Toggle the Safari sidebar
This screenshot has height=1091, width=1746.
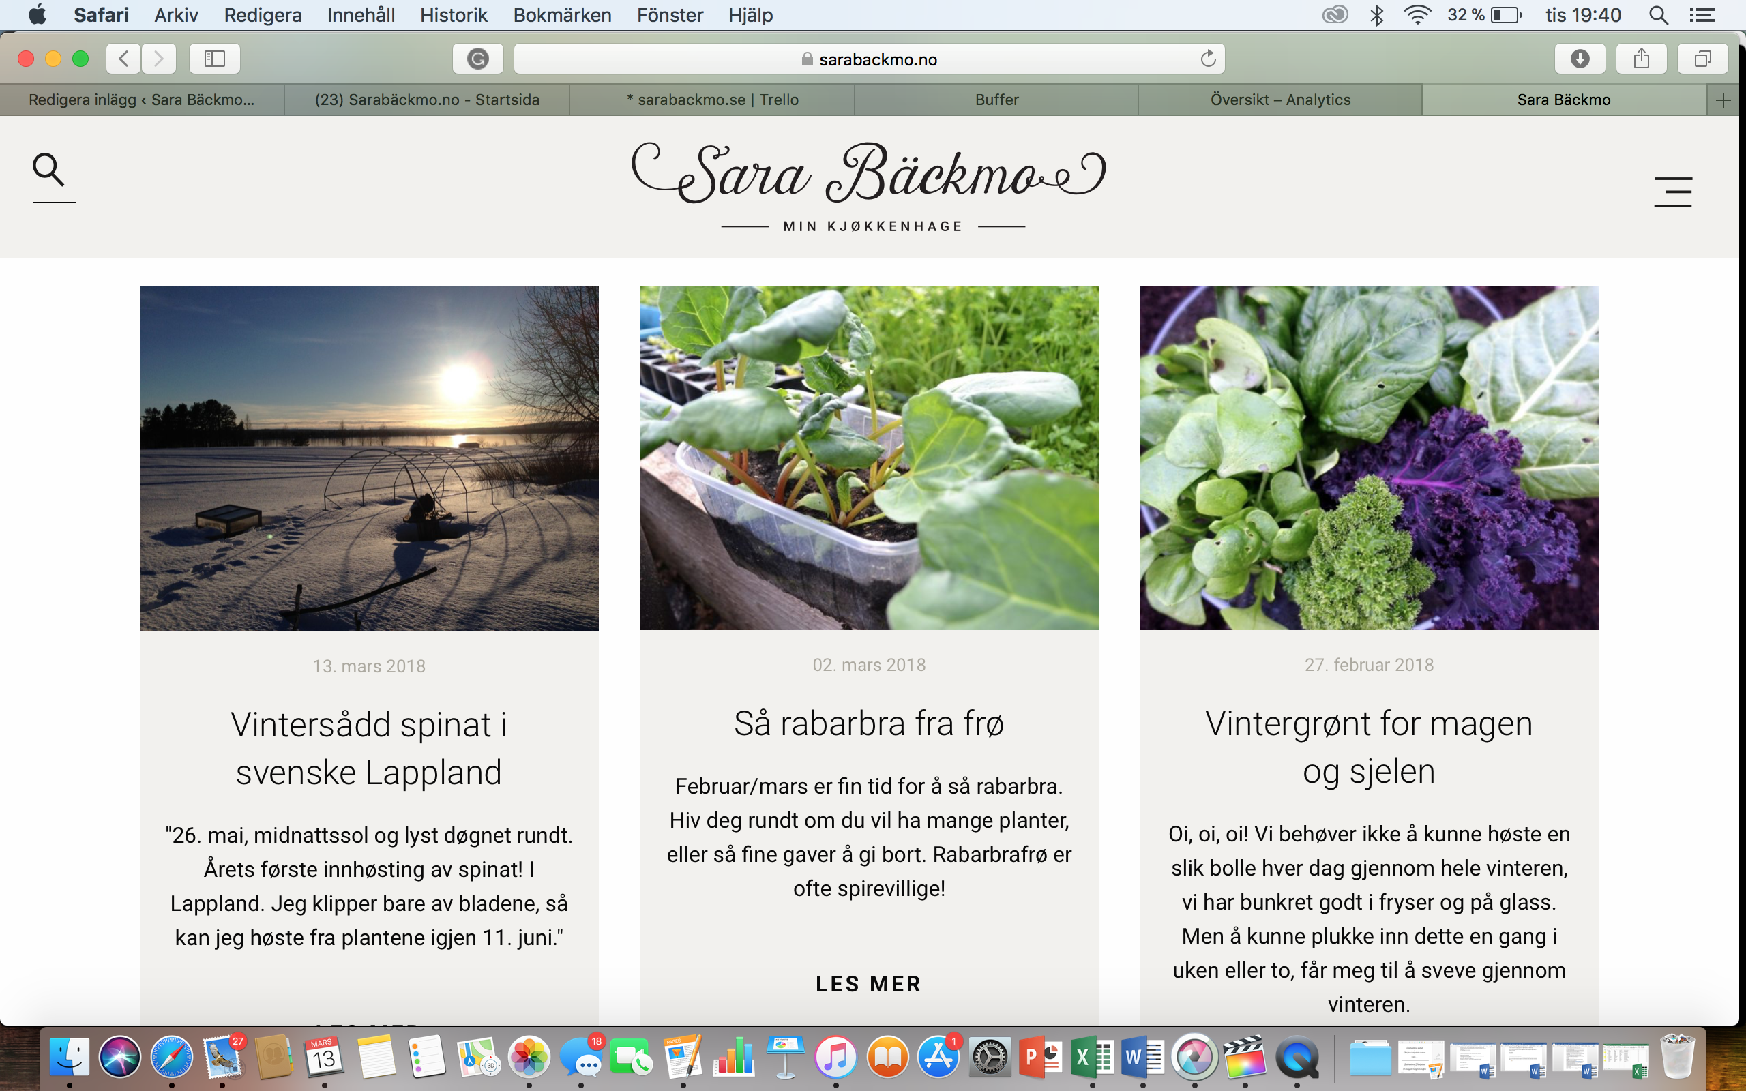214,59
